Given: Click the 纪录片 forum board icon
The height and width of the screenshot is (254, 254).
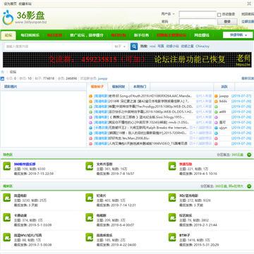Looking at the screenshot, I should coord(90,198).
